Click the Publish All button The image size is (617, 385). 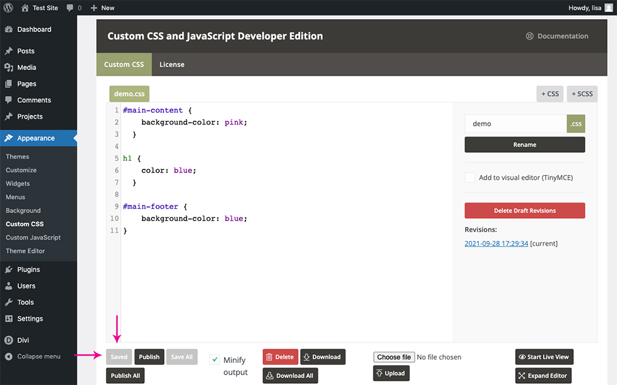pyautogui.click(x=125, y=376)
